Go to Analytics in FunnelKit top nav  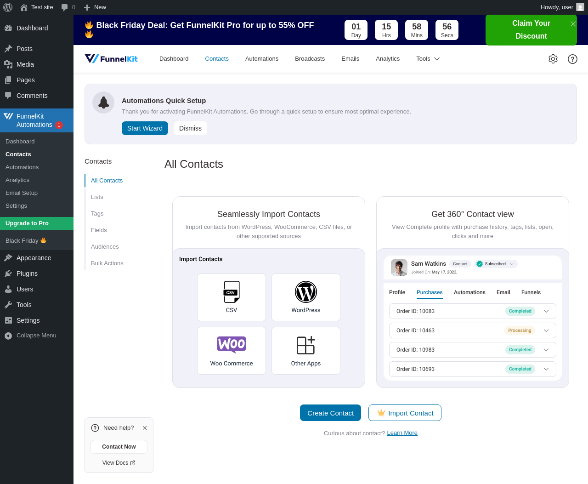click(x=388, y=59)
